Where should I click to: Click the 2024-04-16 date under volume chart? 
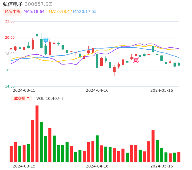[x=97, y=166]
